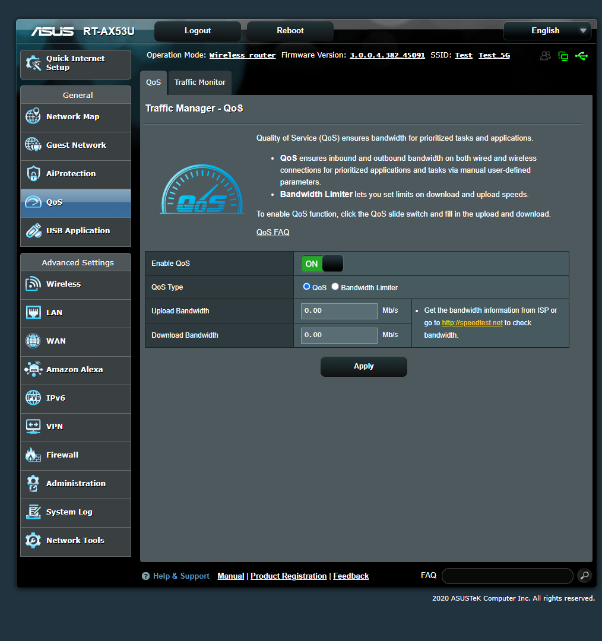The image size is (602, 641).
Task: Click the green network status icon
Action: (563, 56)
